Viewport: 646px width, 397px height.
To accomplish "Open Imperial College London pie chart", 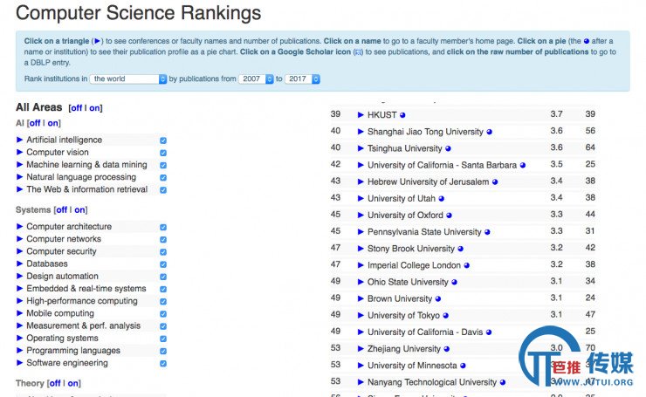I will point(466,265).
